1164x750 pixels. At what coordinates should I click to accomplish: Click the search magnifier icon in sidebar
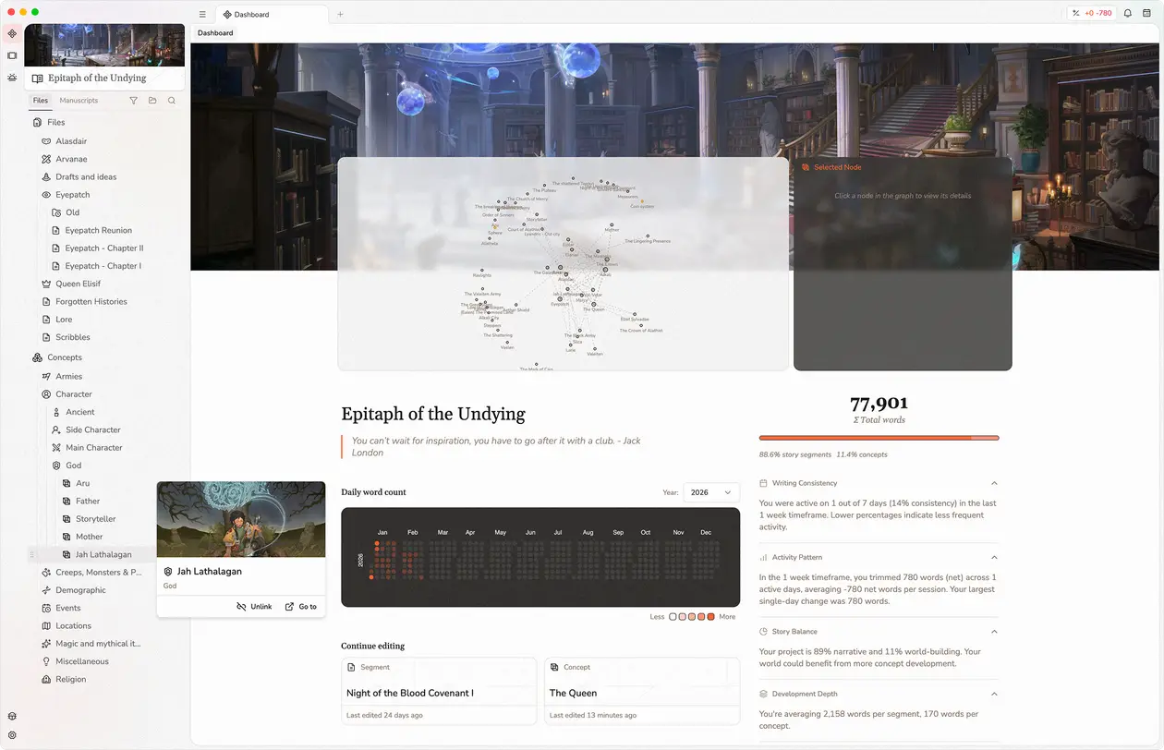coord(172,101)
